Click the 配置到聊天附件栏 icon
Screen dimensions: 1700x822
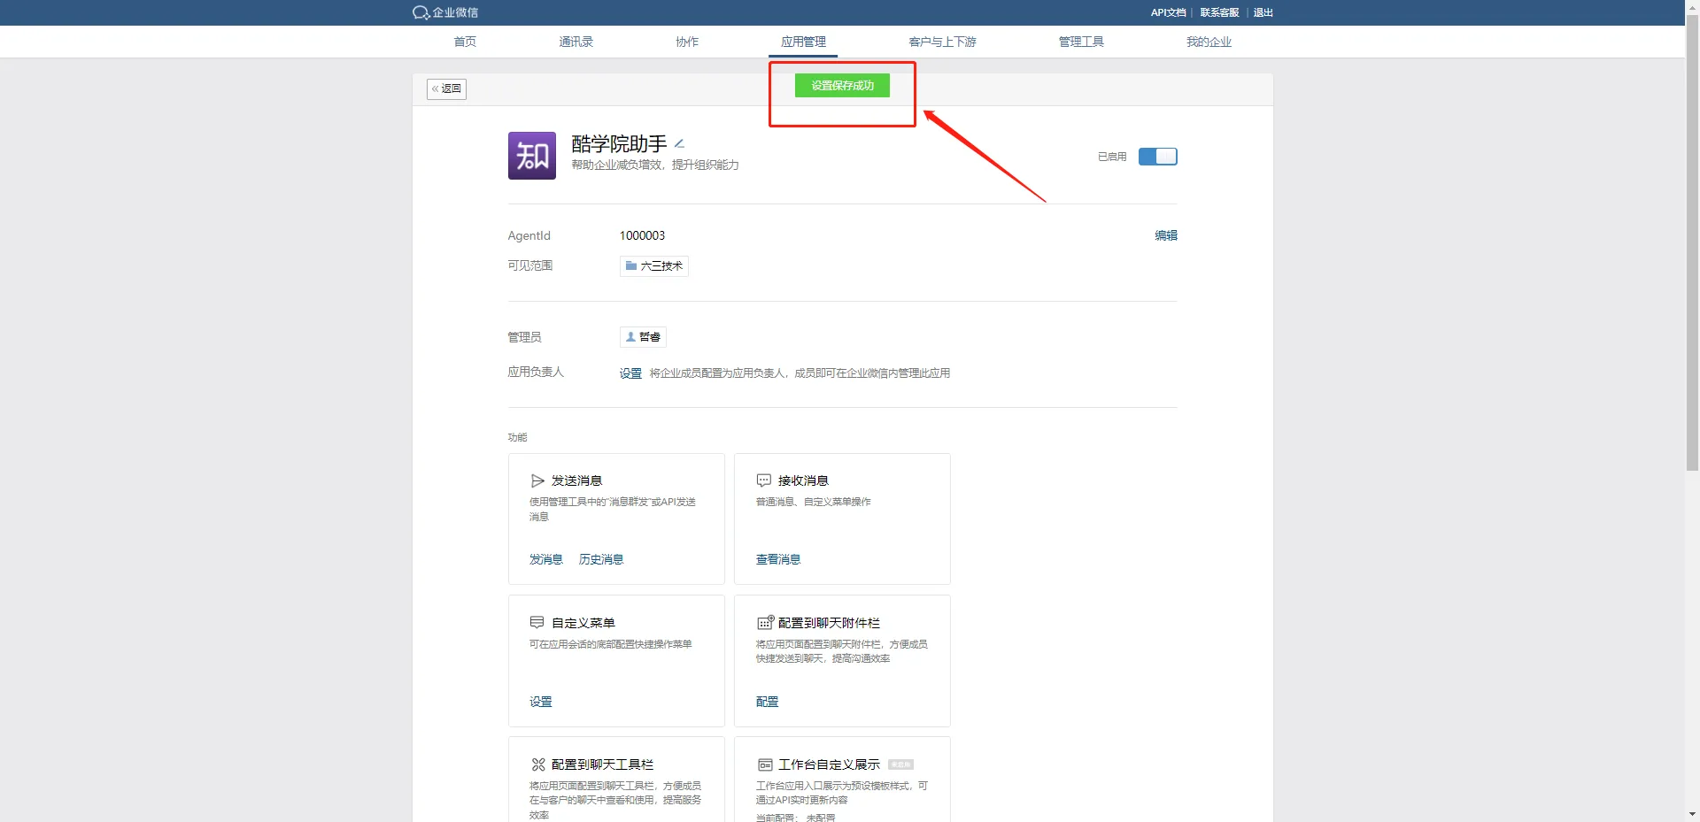pos(765,622)
